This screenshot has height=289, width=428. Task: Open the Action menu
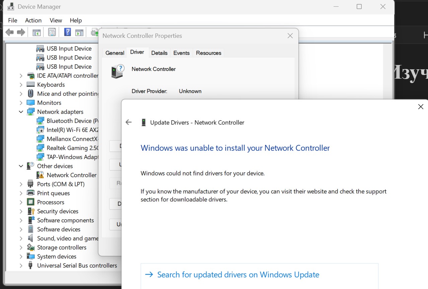33,20
